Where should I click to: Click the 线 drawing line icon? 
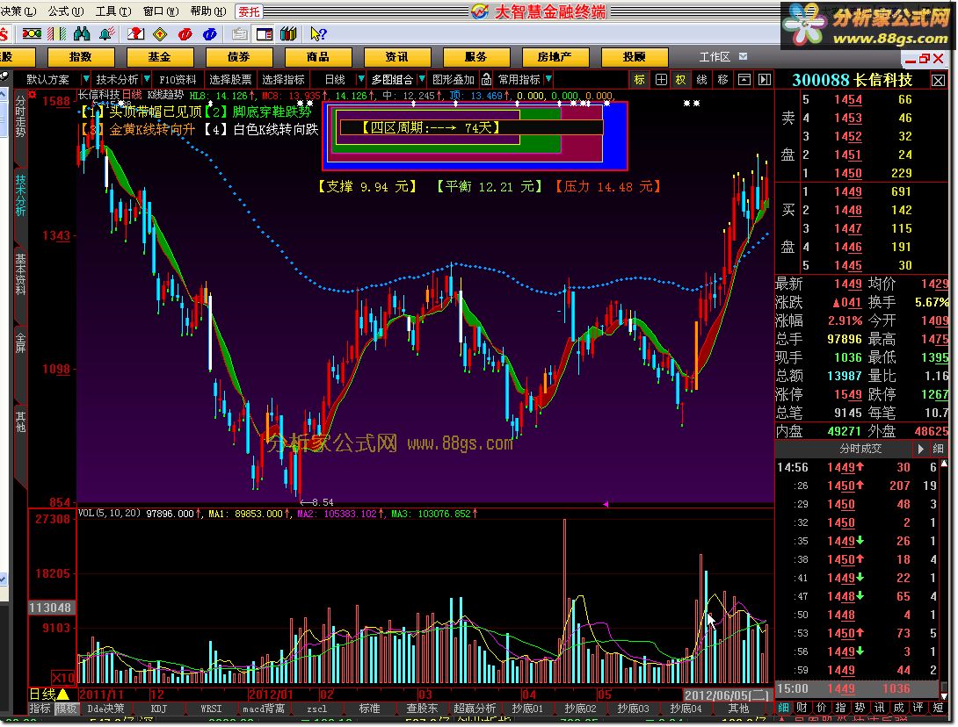[x=702, y=79]
